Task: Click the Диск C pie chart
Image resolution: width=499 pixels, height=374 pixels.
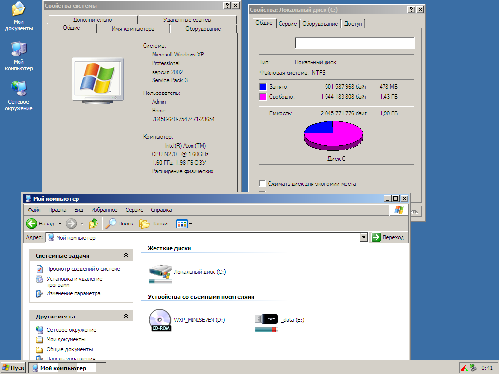Action: [x=333, y=136]
